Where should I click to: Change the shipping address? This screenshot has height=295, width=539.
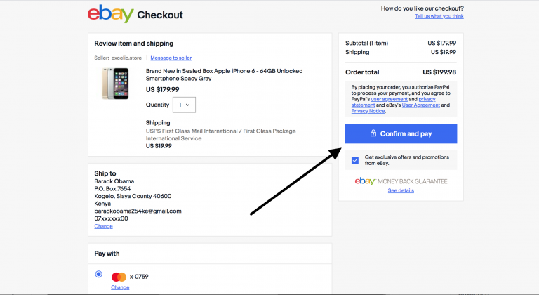point(103,226)
